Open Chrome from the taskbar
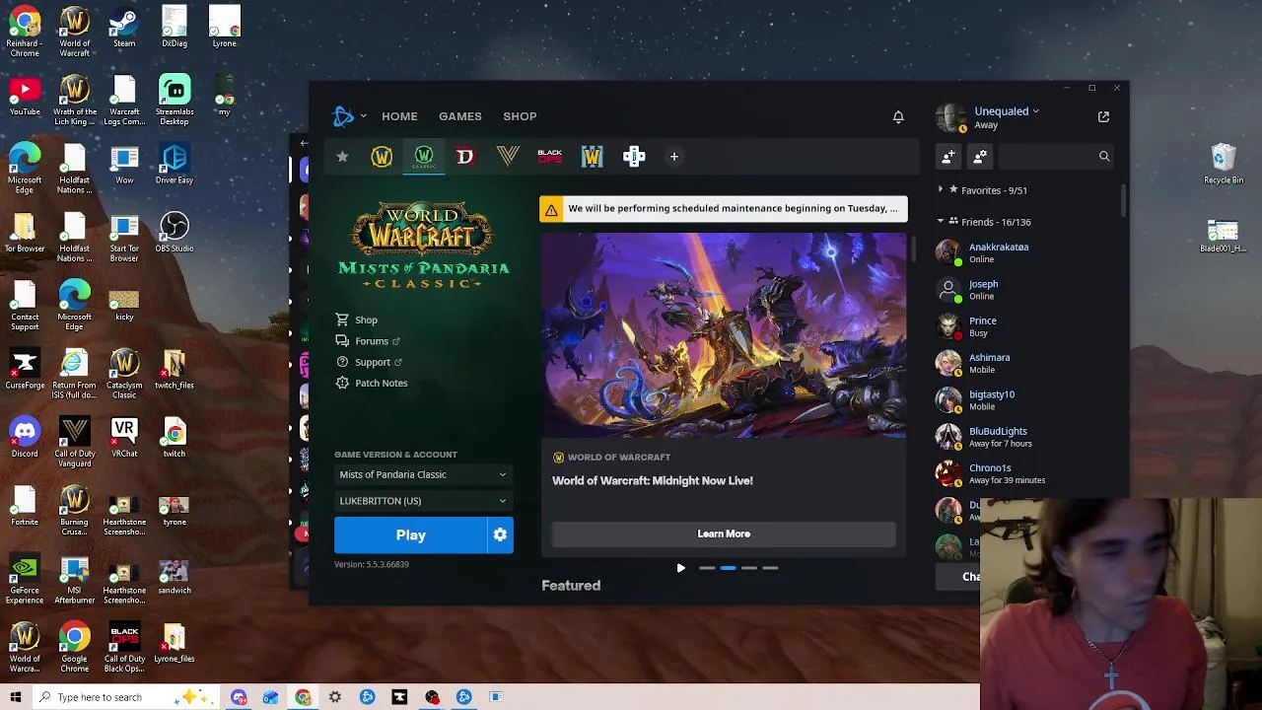This screenshot has width=1262, height=710. tap(303, 697)
